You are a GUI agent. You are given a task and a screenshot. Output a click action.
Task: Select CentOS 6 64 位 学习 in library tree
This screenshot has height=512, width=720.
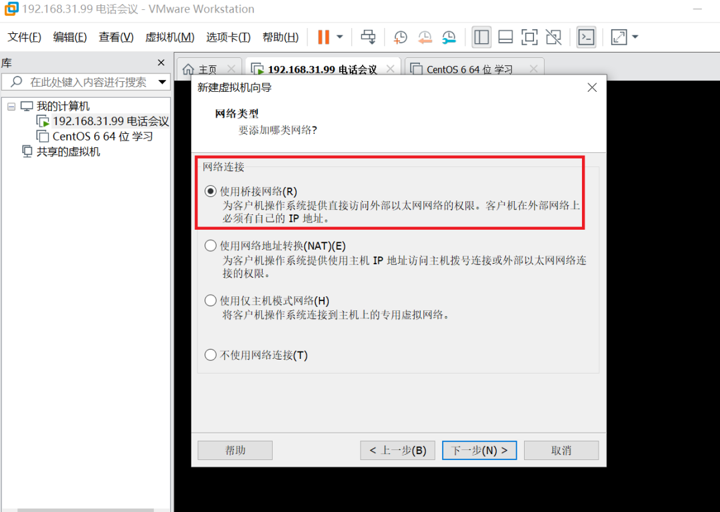[x=103, y=136]
